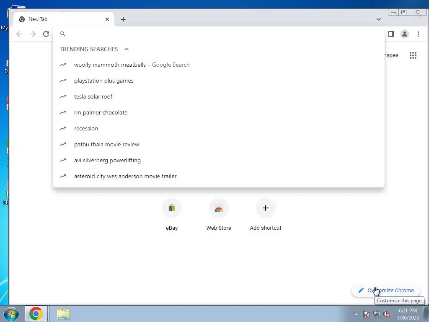429x322 pixels.
Task: Click the back navigation arrow
Action: click(x=19, y=34)
